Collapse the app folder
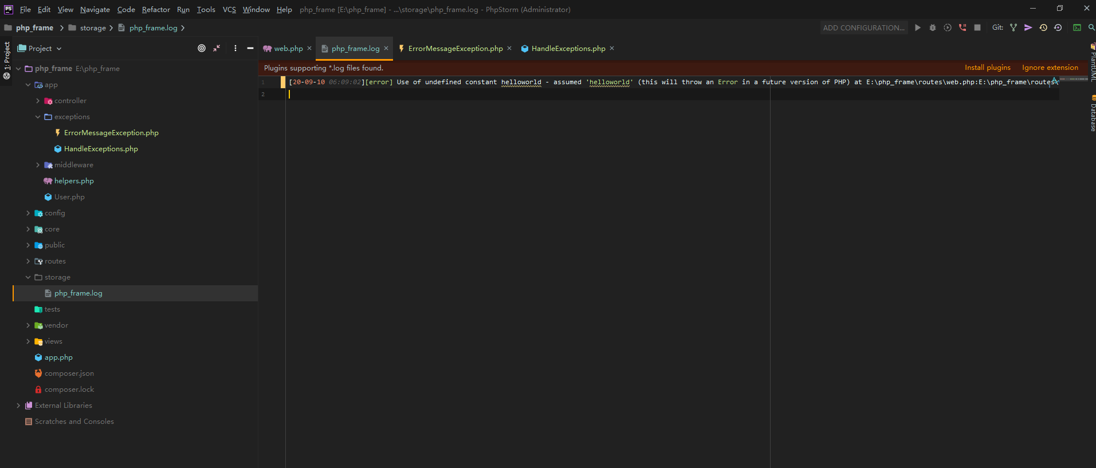This screenshot has width=1096, height=468. 28,85
